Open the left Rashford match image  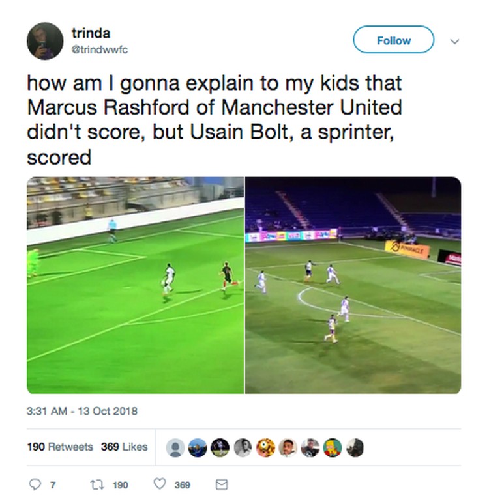coord(135,285)
